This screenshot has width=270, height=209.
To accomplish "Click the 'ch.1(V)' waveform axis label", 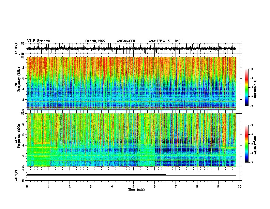I will coord(16,48).
